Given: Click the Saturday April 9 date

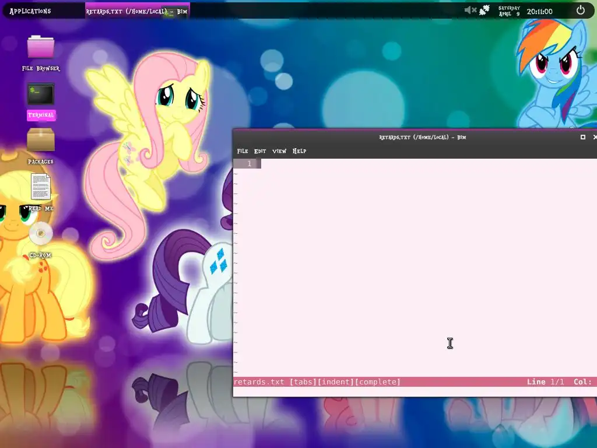Looking at the screenshot, I should click(509, 10).
